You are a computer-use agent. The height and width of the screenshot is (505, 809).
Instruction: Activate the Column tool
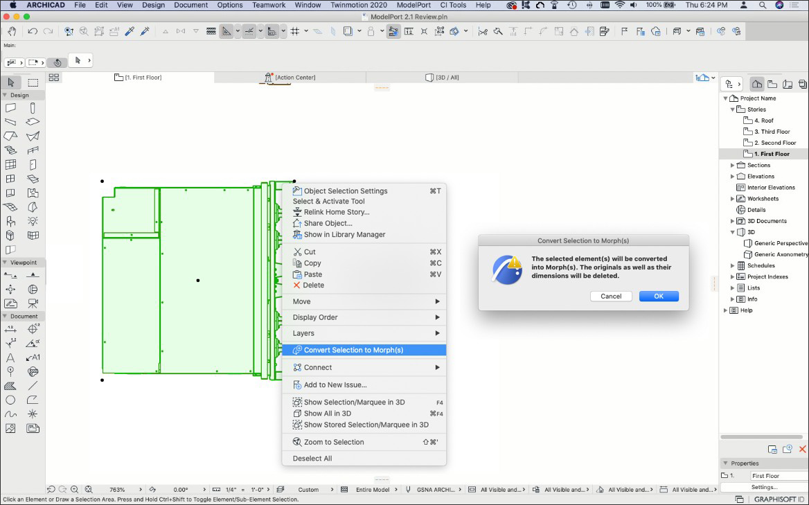(33, 108)
